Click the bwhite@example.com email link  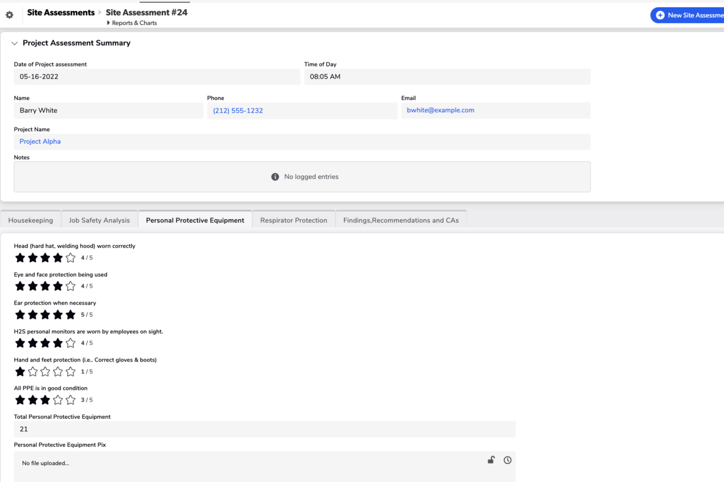click(440, 110)
